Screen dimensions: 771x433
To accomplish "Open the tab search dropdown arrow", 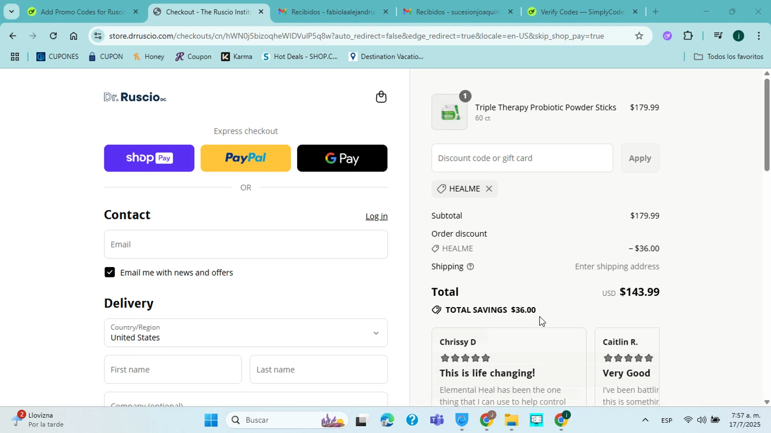I will pos(11,11).
